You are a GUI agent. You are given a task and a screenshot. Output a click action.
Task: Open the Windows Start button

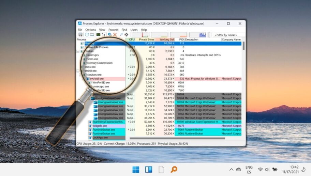click(136, 170)
